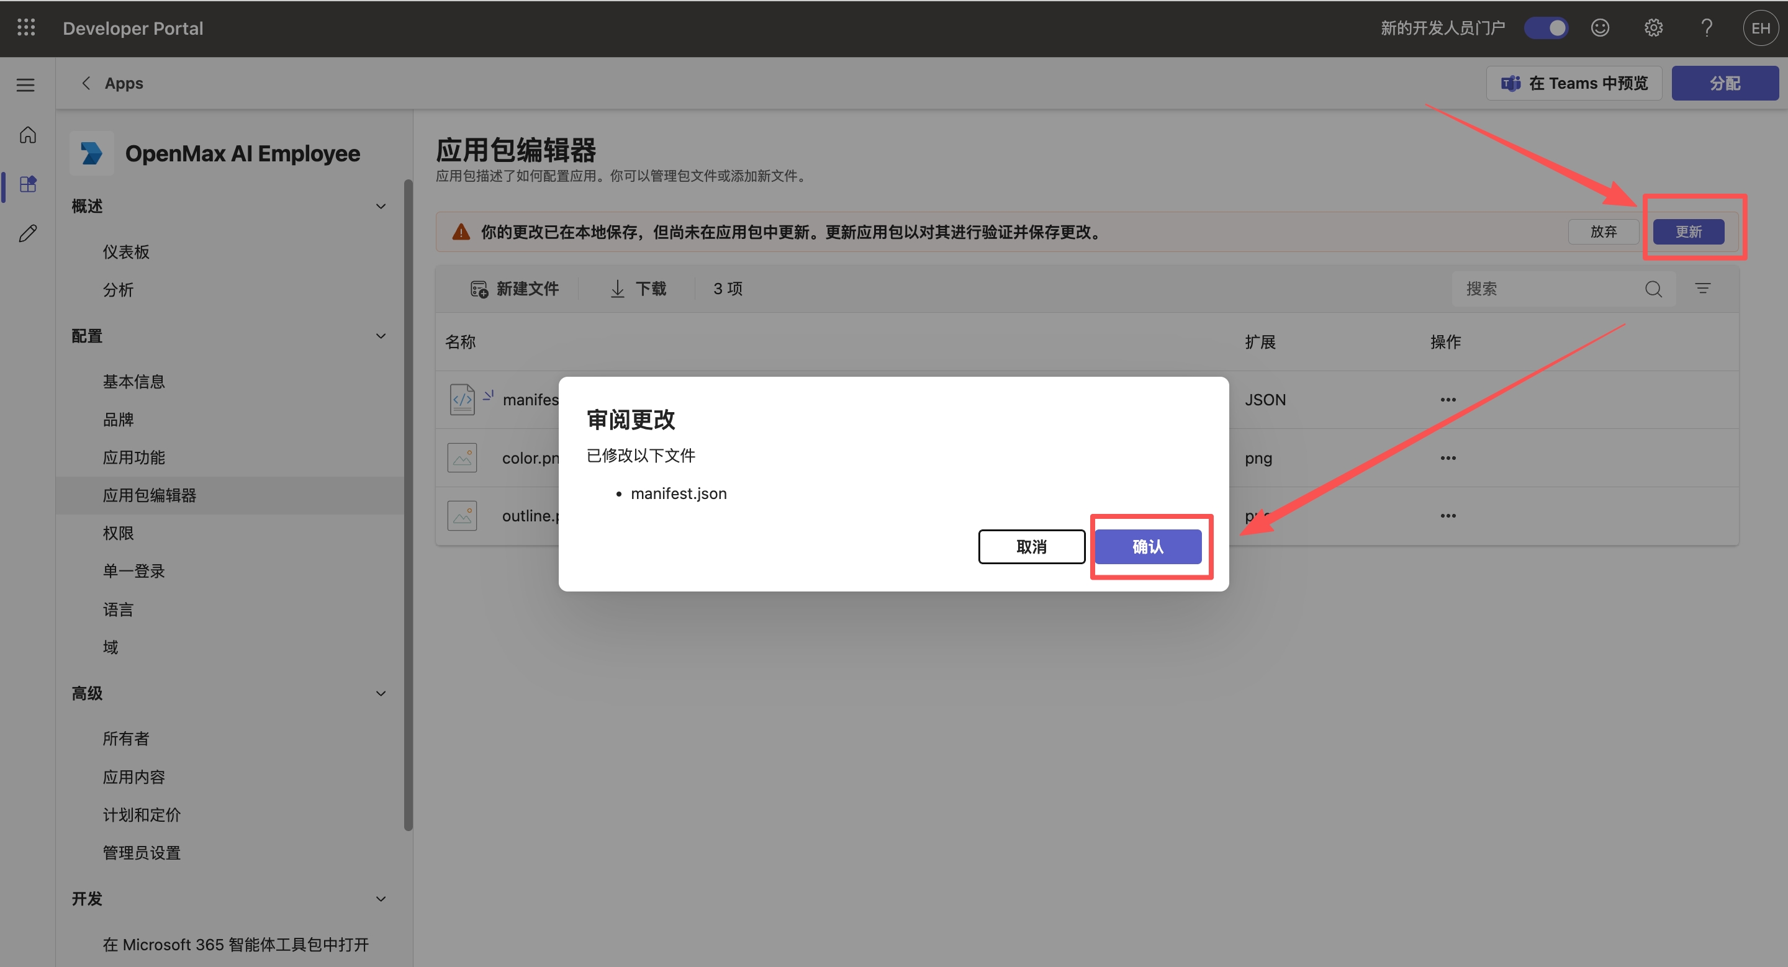Toggle the hamburger navigation menu

click(25, 84)
